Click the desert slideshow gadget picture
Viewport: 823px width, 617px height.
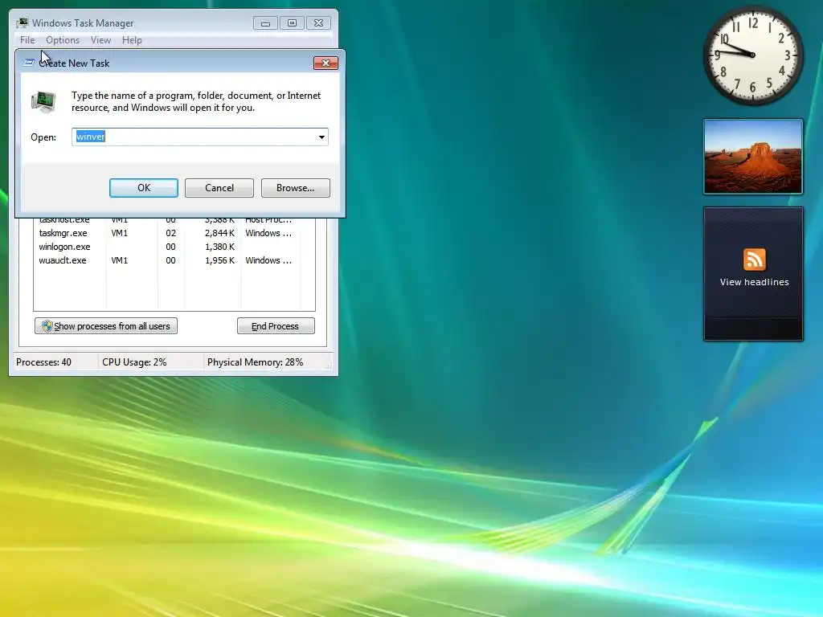point(753,157)
